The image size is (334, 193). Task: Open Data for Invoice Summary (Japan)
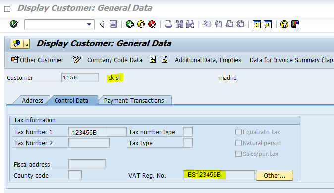pyautogui.click(x=291, y=60)
